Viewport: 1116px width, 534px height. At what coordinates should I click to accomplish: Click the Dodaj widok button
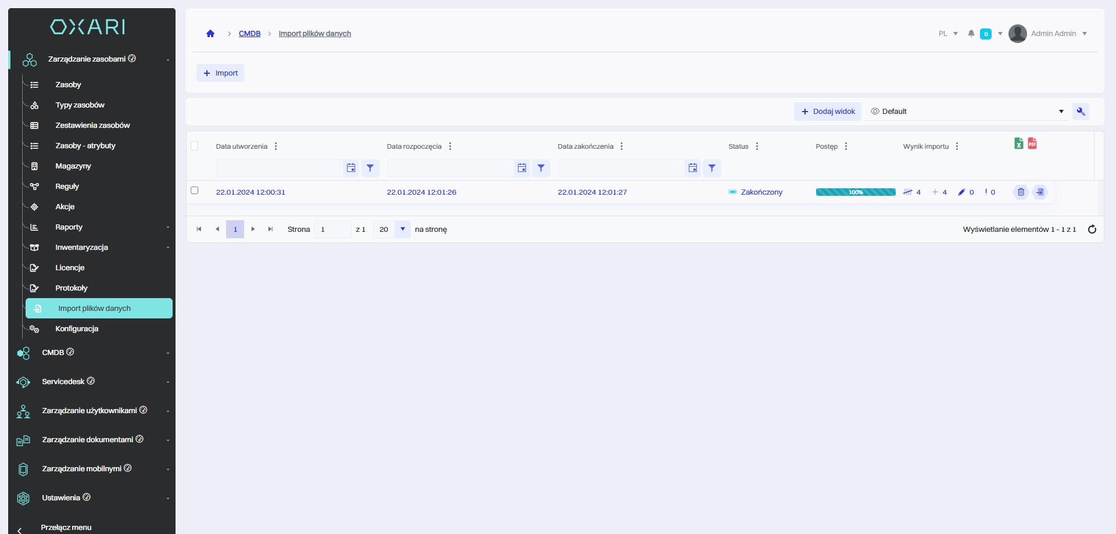click(828, 112)
